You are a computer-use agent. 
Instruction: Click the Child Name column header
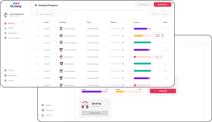point(63,22)
